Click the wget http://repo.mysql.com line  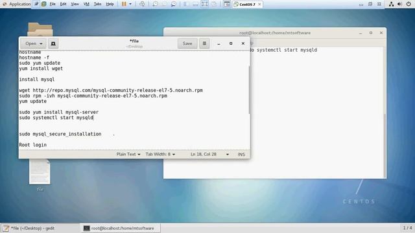click(111, 91)
